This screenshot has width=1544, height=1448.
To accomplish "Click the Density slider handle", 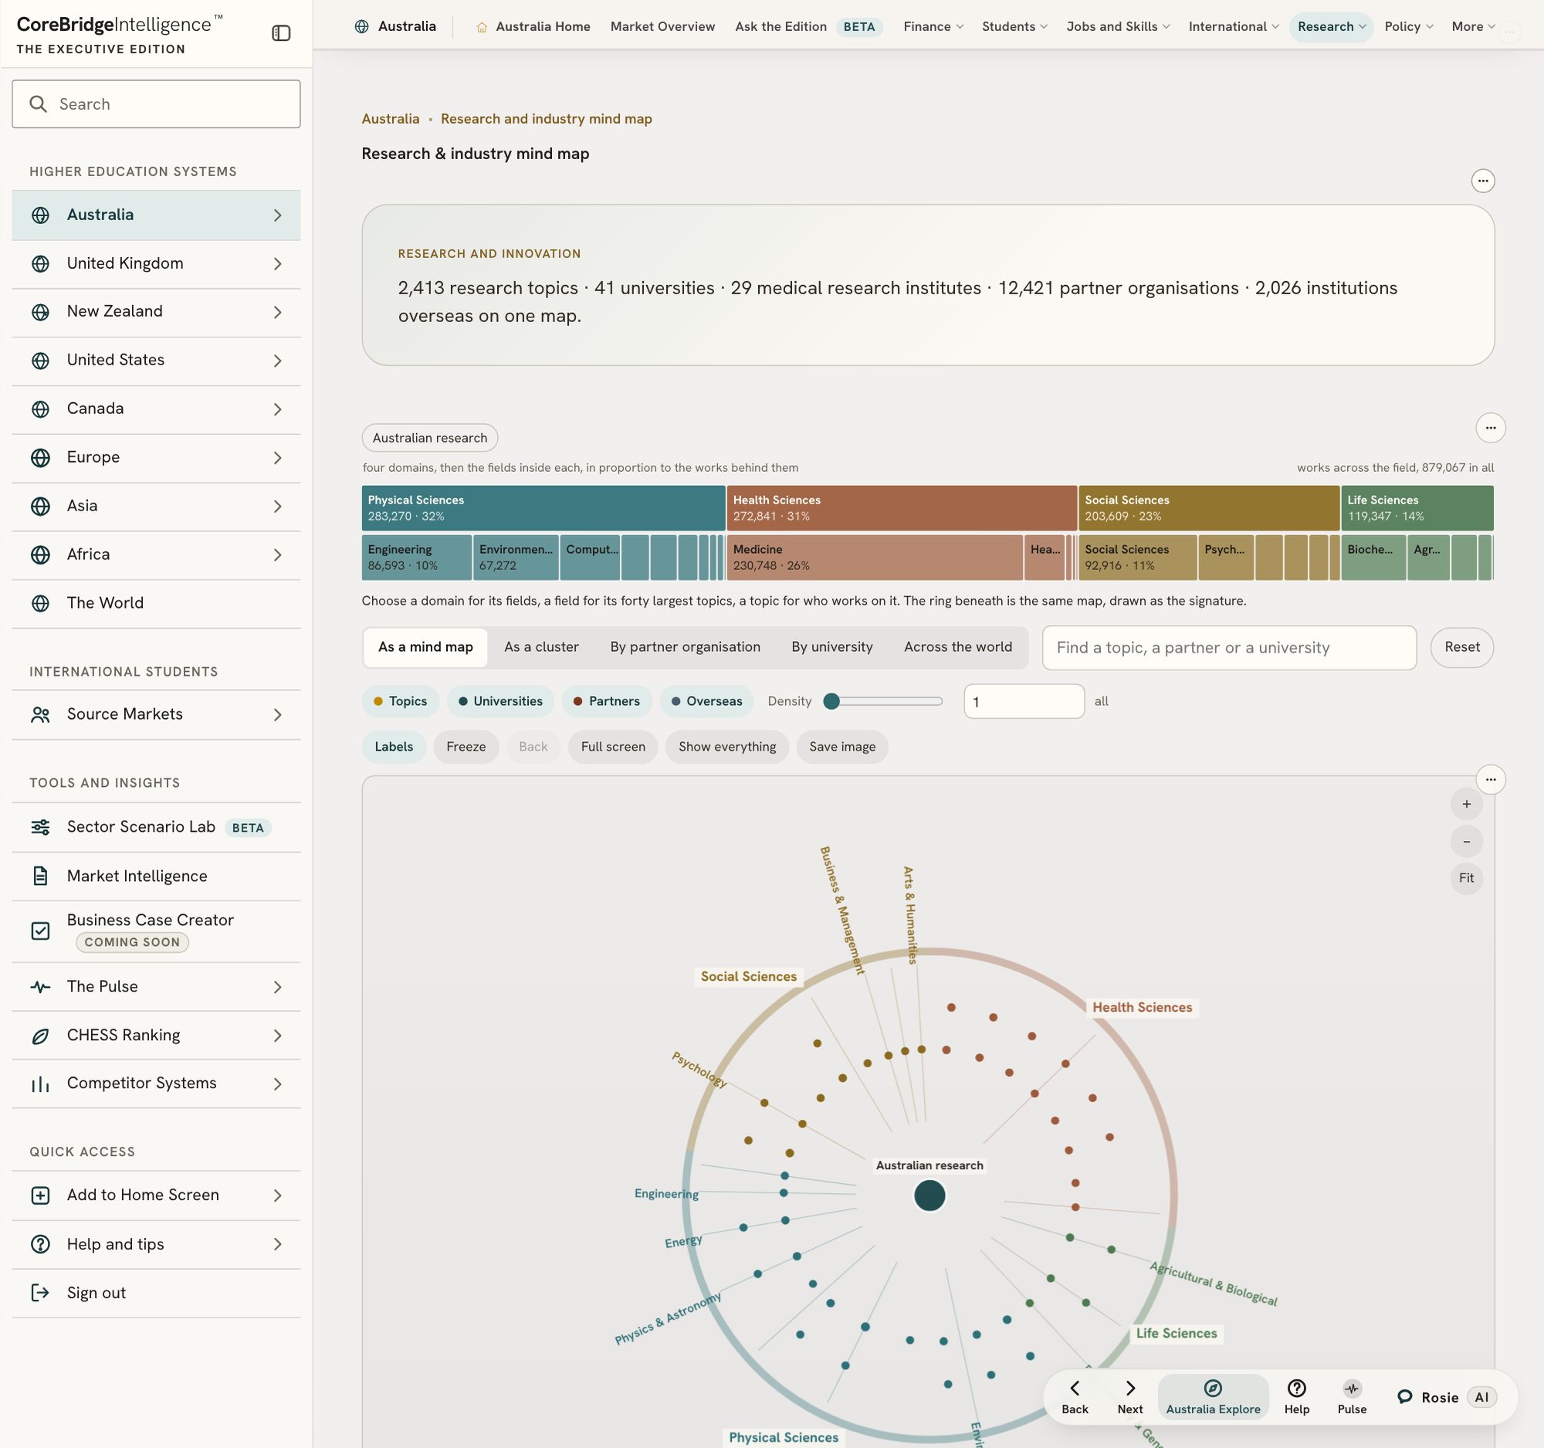I will 831,701.
